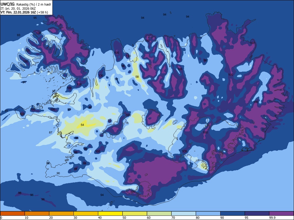Click the '70' legend scale label
Image resolution: width=294 pixels, height=220 pixels.
(x=173, y=218)
